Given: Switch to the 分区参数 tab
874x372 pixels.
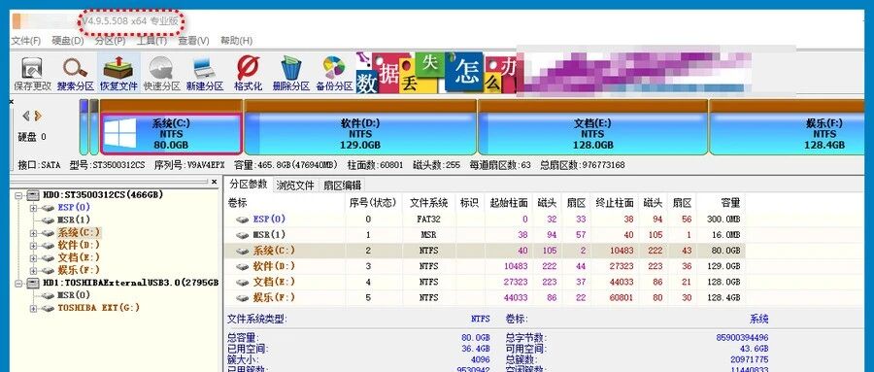Looking at the screenshot, I should pos(249,185).
